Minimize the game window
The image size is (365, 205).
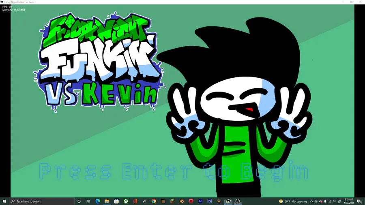click(x=343, y=2)
